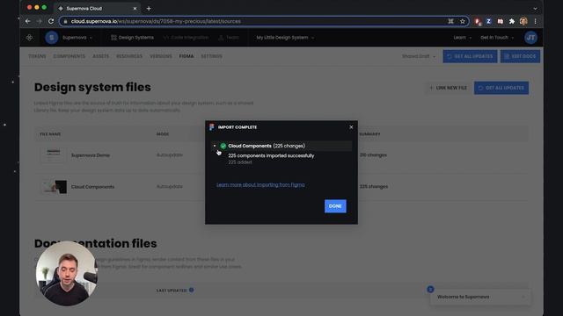This screenshot has height=316, width=563.
Task: Click the Figma logo in dialog header
Action: tap(211, 127)
